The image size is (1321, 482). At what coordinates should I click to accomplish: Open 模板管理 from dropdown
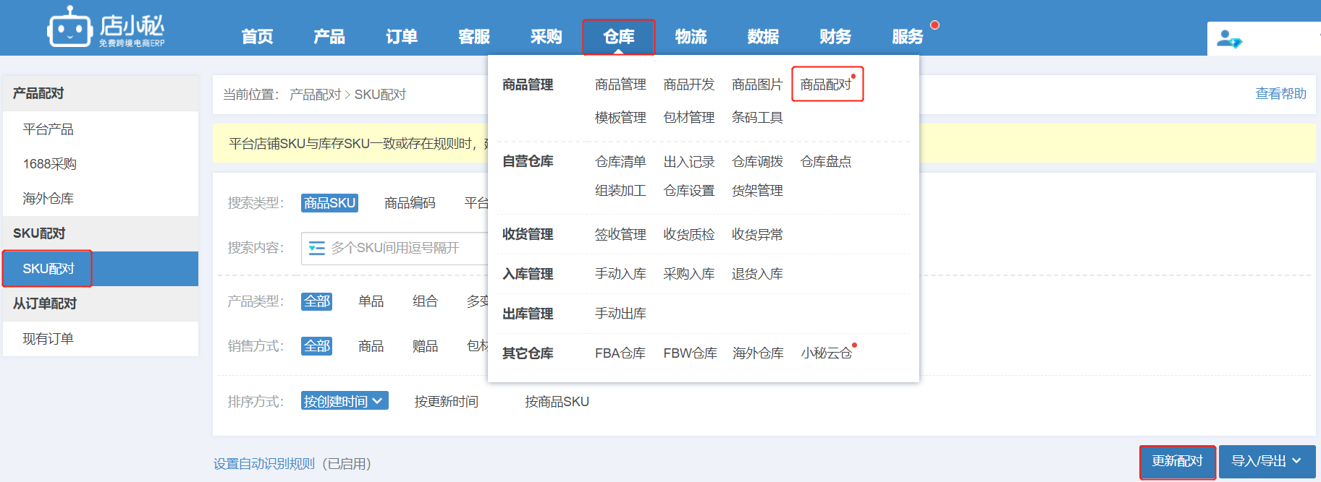[x=620, y=117]
